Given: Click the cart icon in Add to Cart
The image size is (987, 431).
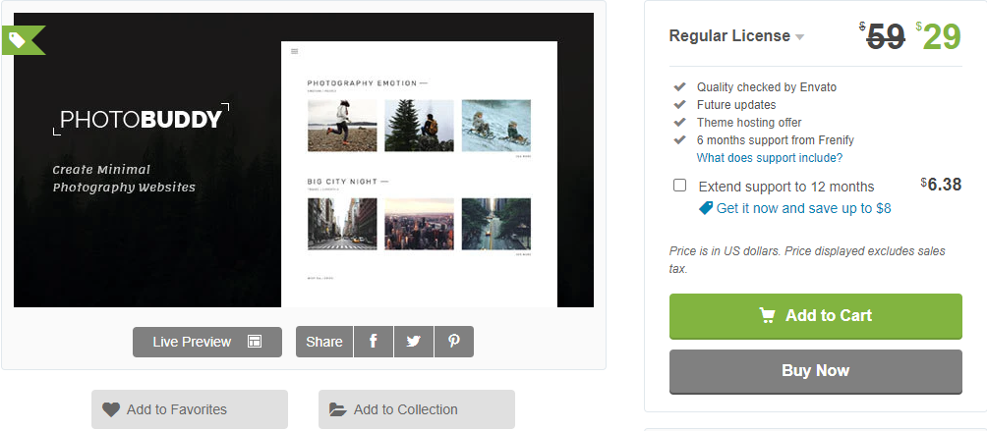Looking at the screenshot, I should click(768, 315).
